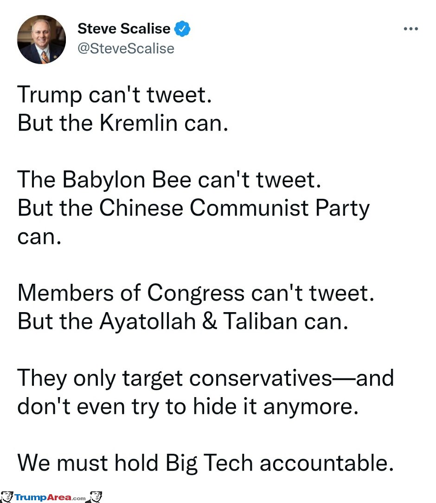
Task: Click the blue verified checkmark badge
Action: pos(182,28)
